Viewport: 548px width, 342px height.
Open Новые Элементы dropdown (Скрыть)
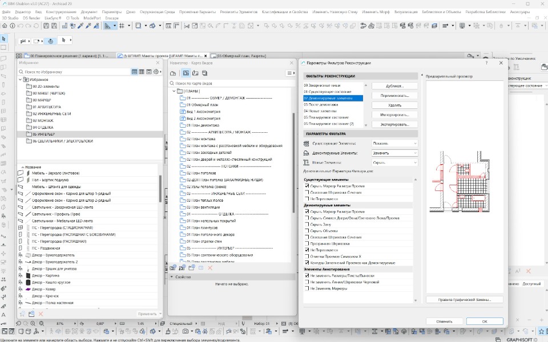pyautogui.click(x=394, y=162)
